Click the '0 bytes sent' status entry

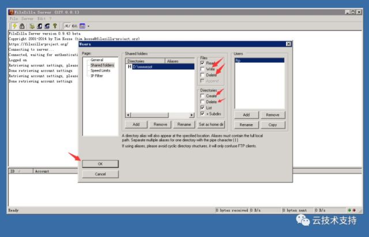point(297,210)
